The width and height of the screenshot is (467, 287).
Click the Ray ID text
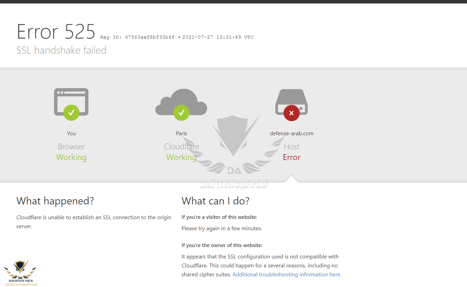pos(137,37)
